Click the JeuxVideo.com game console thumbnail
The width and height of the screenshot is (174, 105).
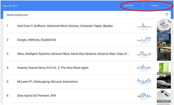click(164, 54)
